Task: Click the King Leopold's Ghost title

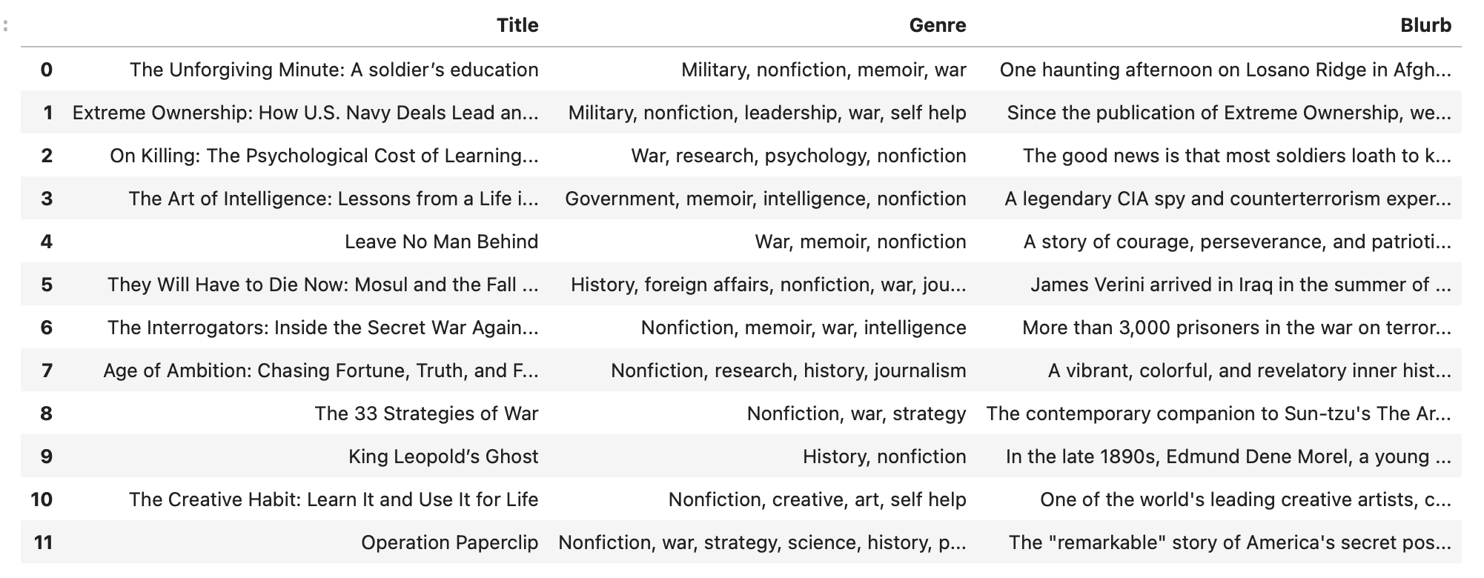Action: coord(443,456)
